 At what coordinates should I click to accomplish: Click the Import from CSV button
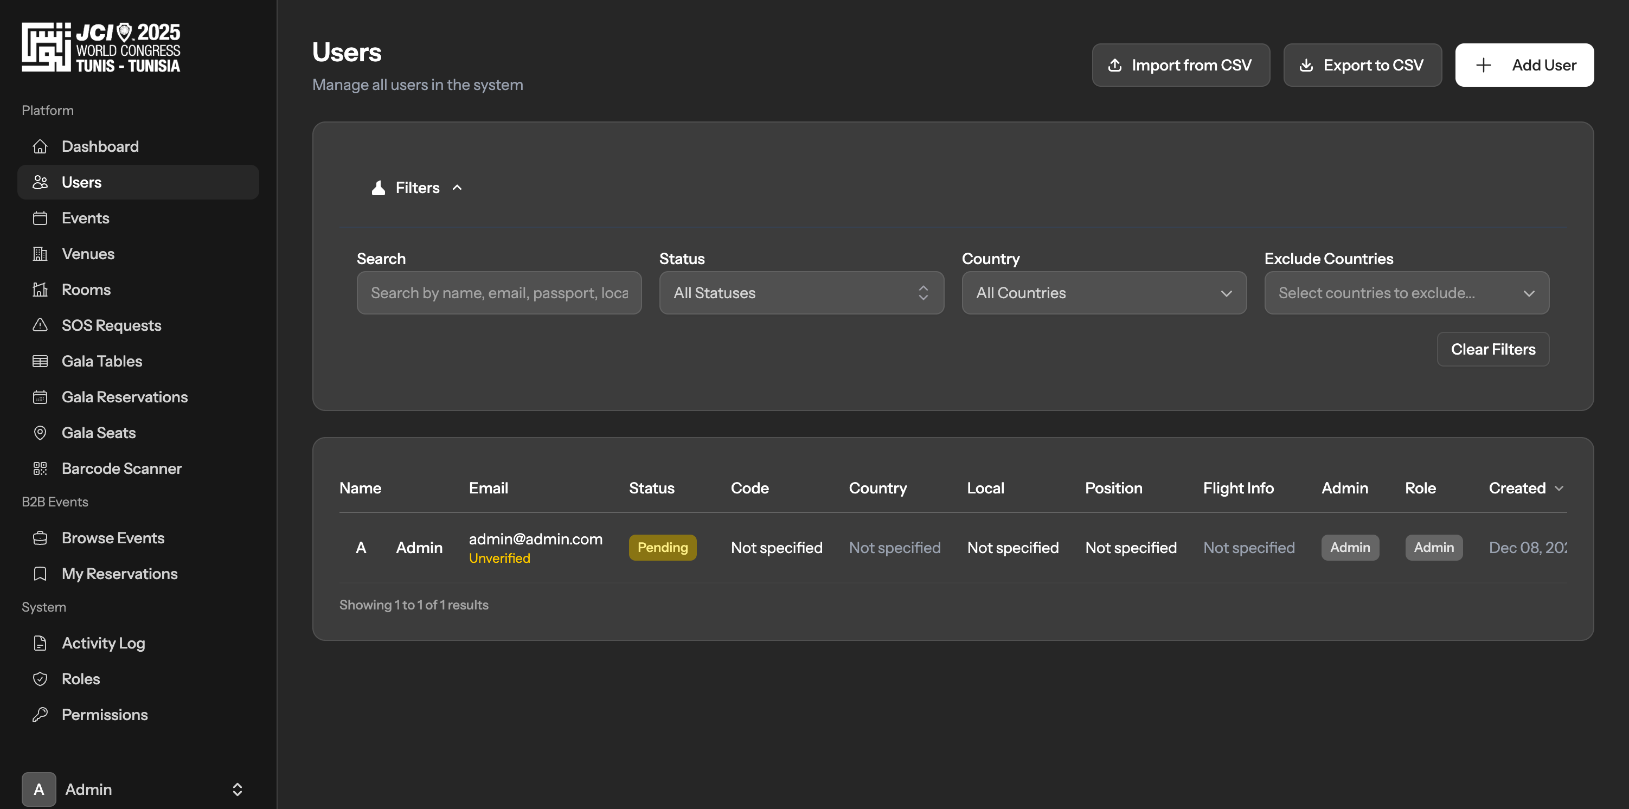[x=1181, y=65]
